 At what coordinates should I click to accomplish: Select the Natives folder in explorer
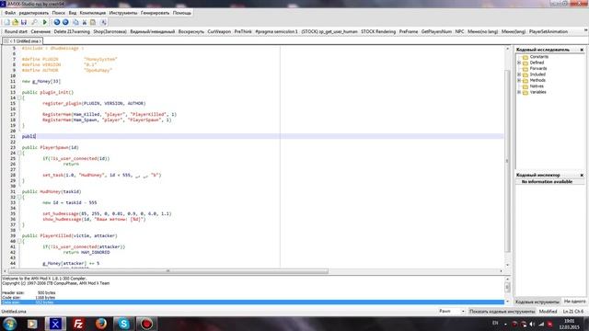(x=537, y=86)
